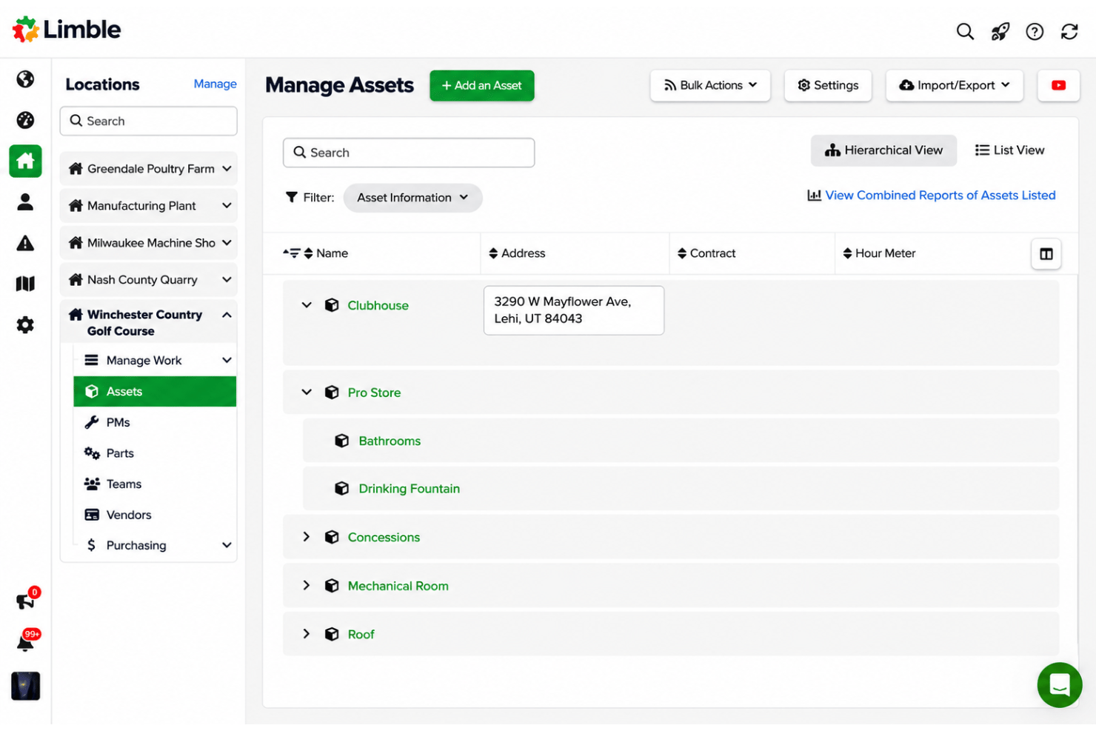The image size is (1096, 731).
Task: Expand the Roof asset row
Action: [307, 634]
